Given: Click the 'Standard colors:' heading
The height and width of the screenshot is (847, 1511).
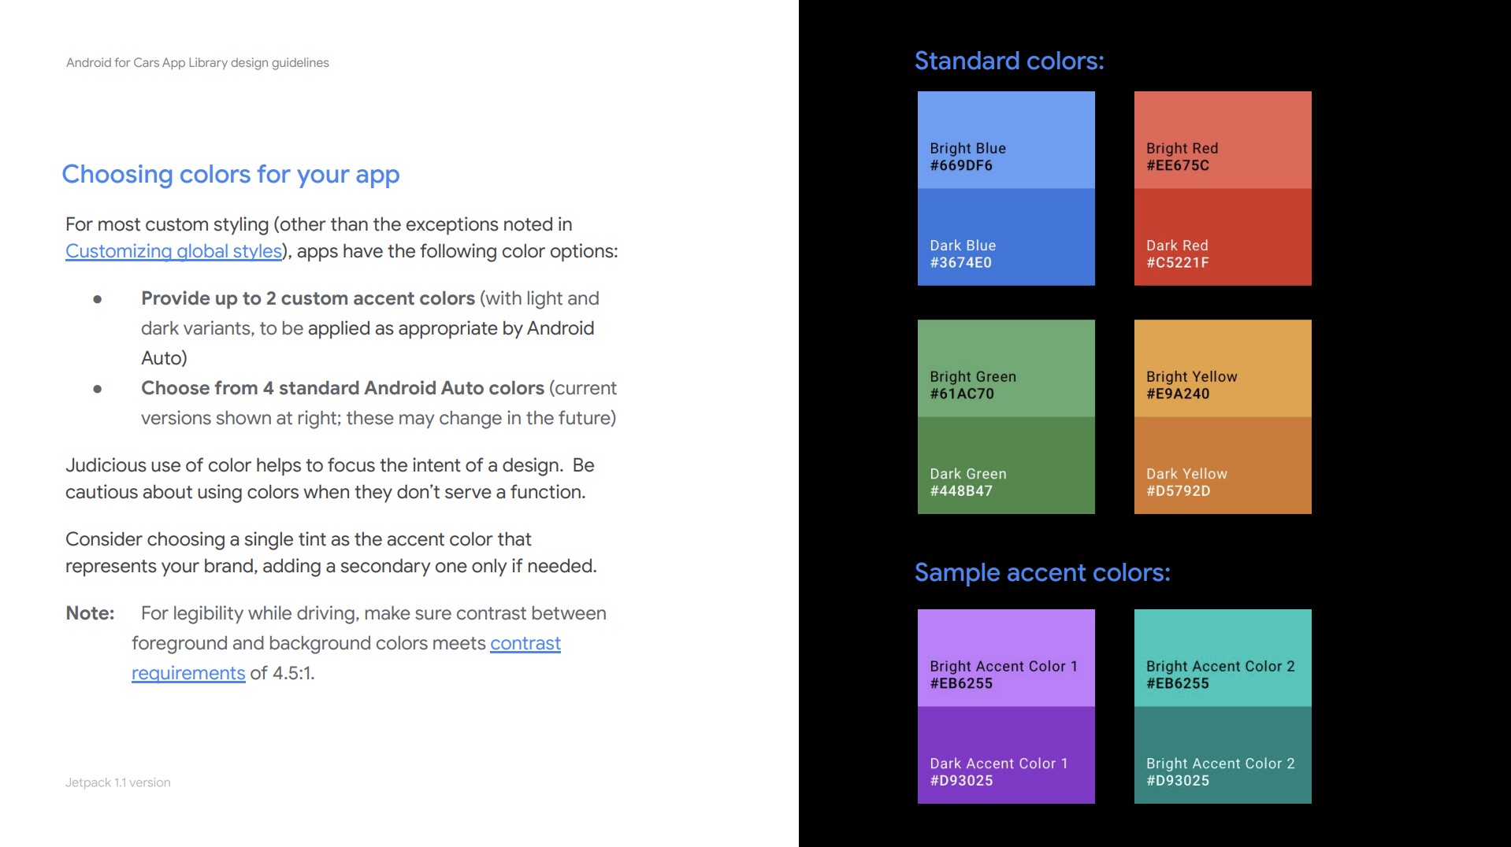Looking at the screenshot, I should pyautogui.click(x=1009, y=61).
